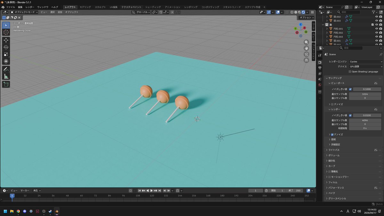Pin the Scene properties editor

381,55
